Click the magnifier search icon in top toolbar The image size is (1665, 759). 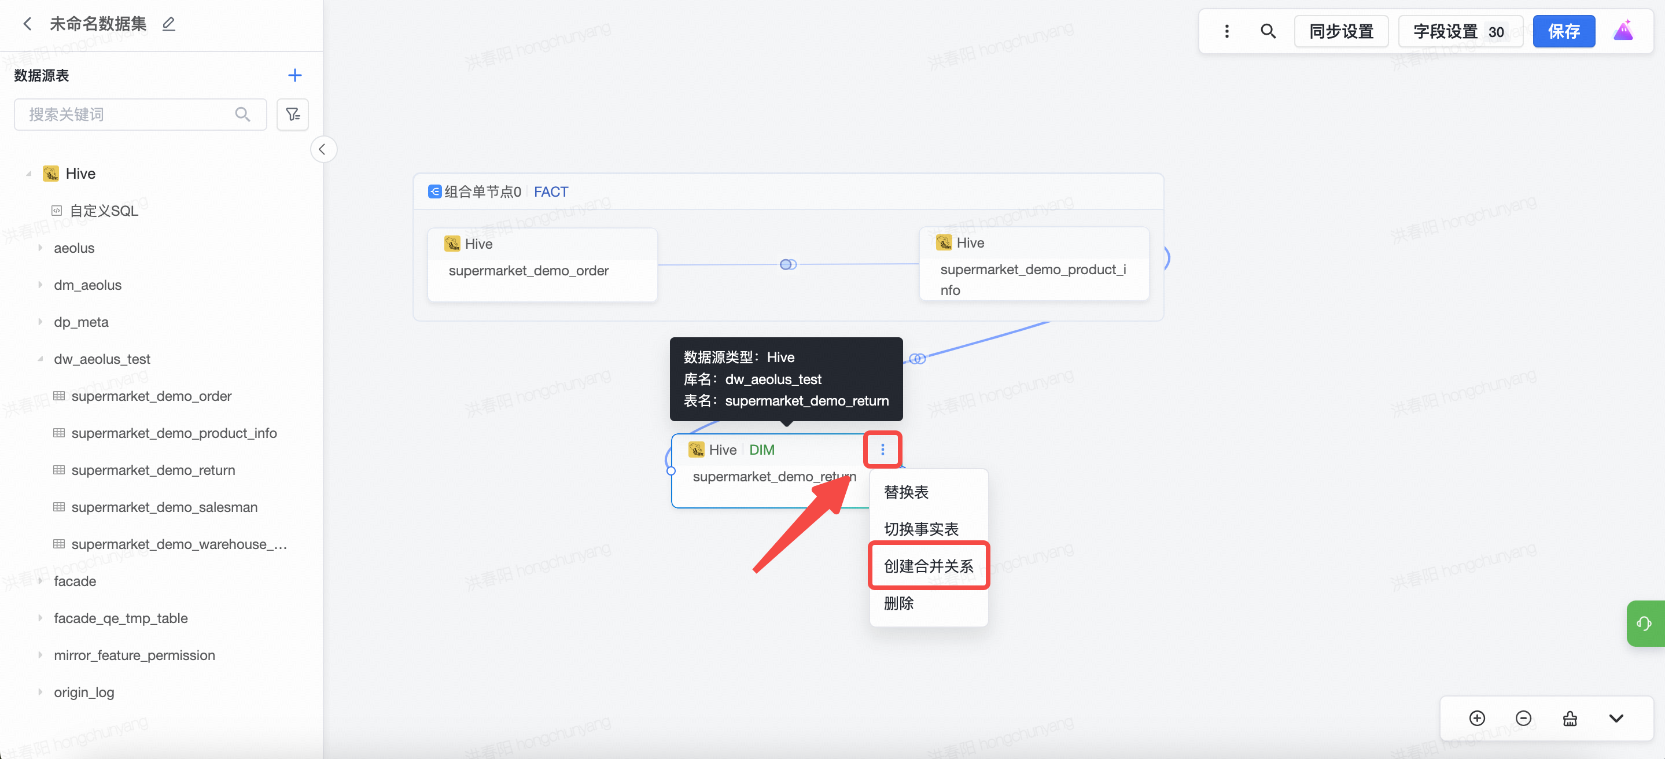1268,31
